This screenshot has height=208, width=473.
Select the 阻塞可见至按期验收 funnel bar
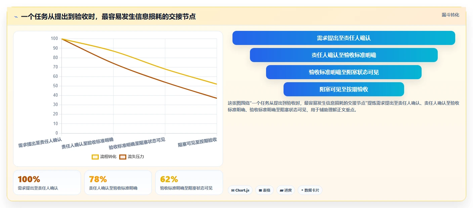pos(344,89)
